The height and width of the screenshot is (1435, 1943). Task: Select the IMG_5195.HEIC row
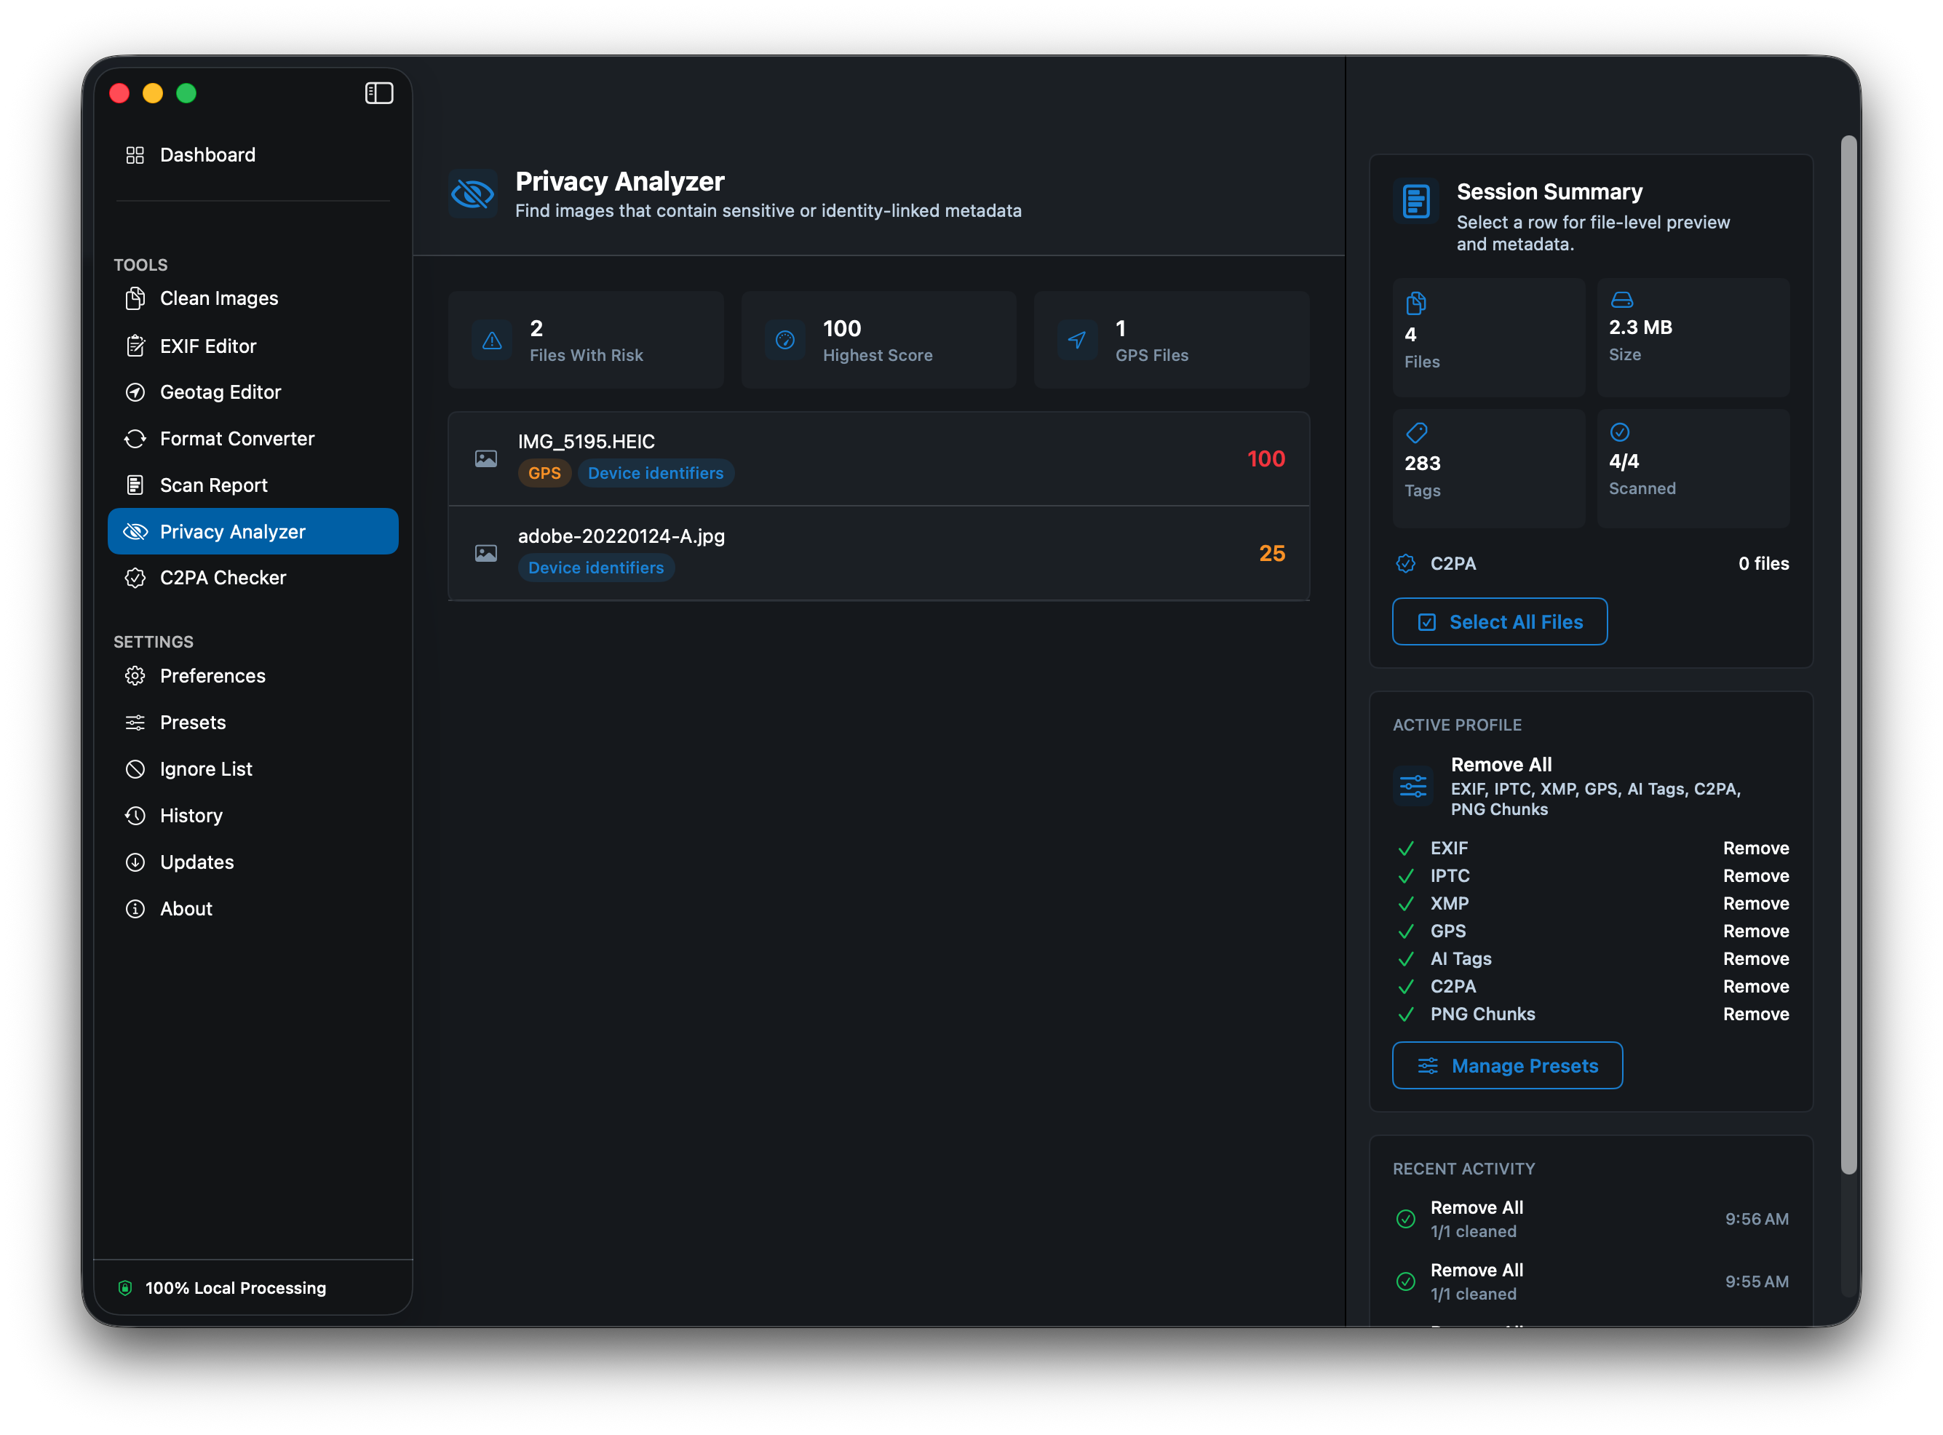tap(878, 458)
